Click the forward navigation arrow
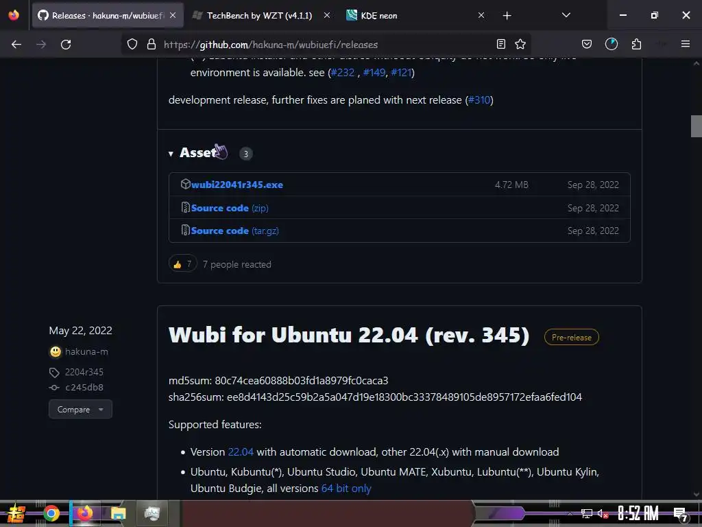The image size is (702, 527). pyautogui.click(x=41, y=45)
